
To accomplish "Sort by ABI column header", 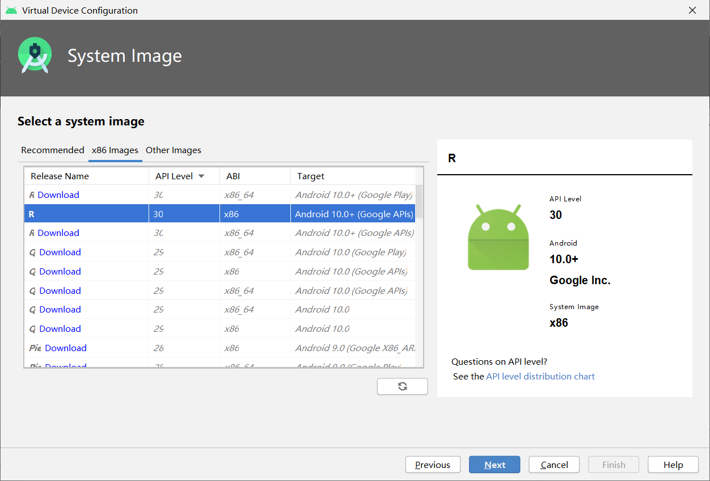I will (255, 176).
